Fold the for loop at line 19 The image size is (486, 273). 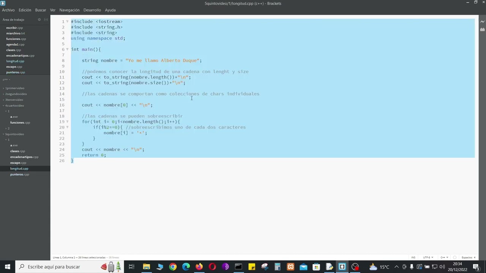pos(67,122)
